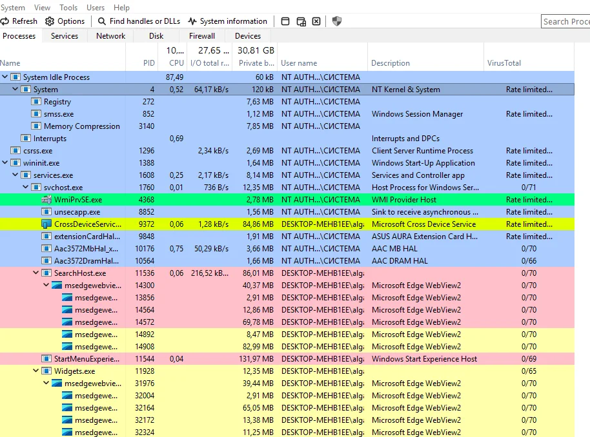Image resolution: width=590 pixels, height=437 pixels.
Task: Collapse the Widgets.exe node
Action: coord(36,371)
